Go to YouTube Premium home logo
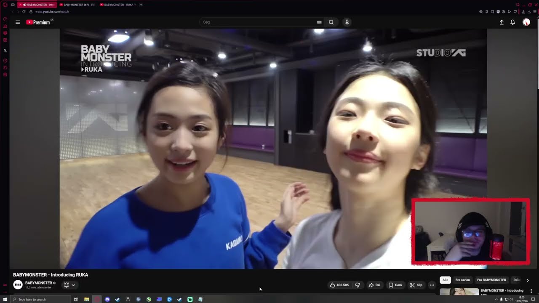Viewport: 539px width, 303px height. point(38,22)
